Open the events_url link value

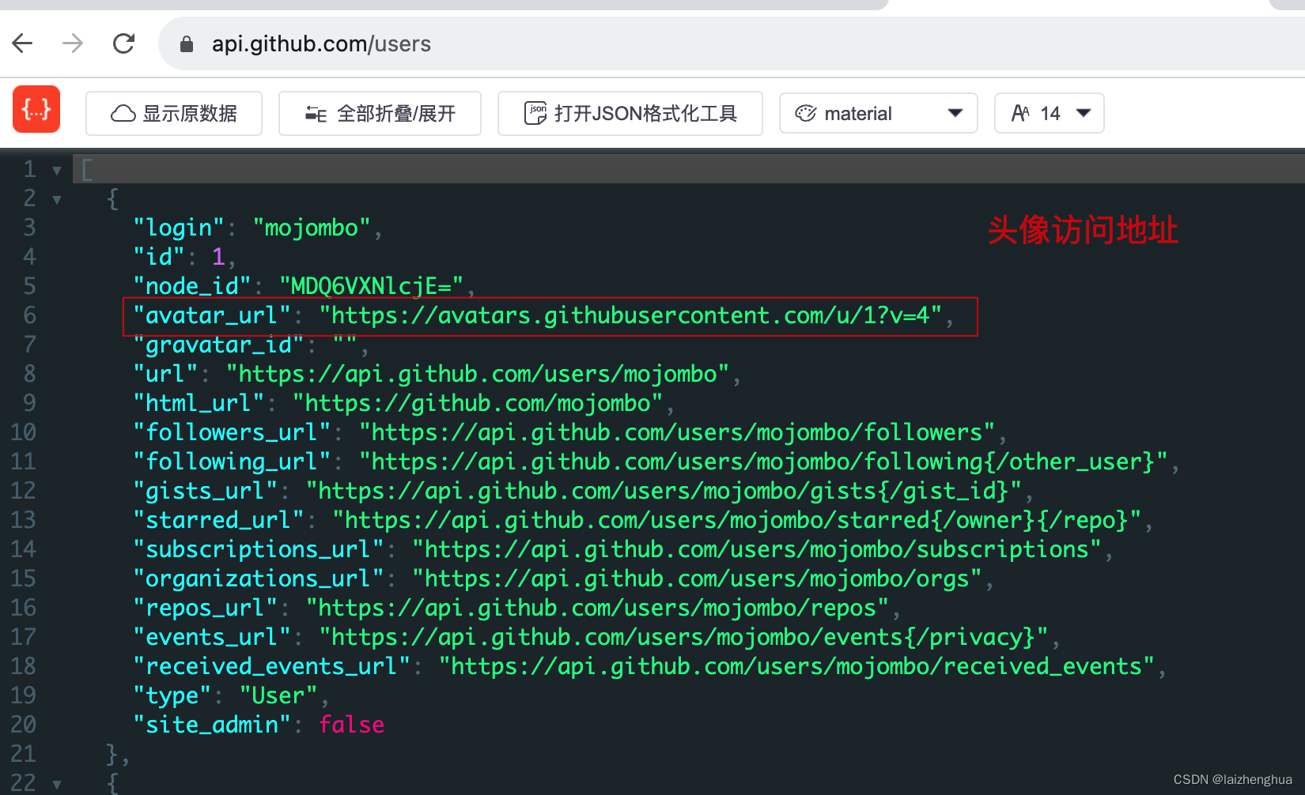click(683, 638)
